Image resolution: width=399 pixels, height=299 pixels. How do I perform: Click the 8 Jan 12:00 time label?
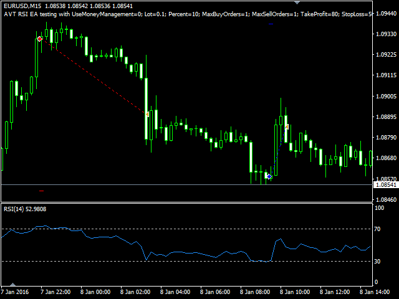pos(335,292)
